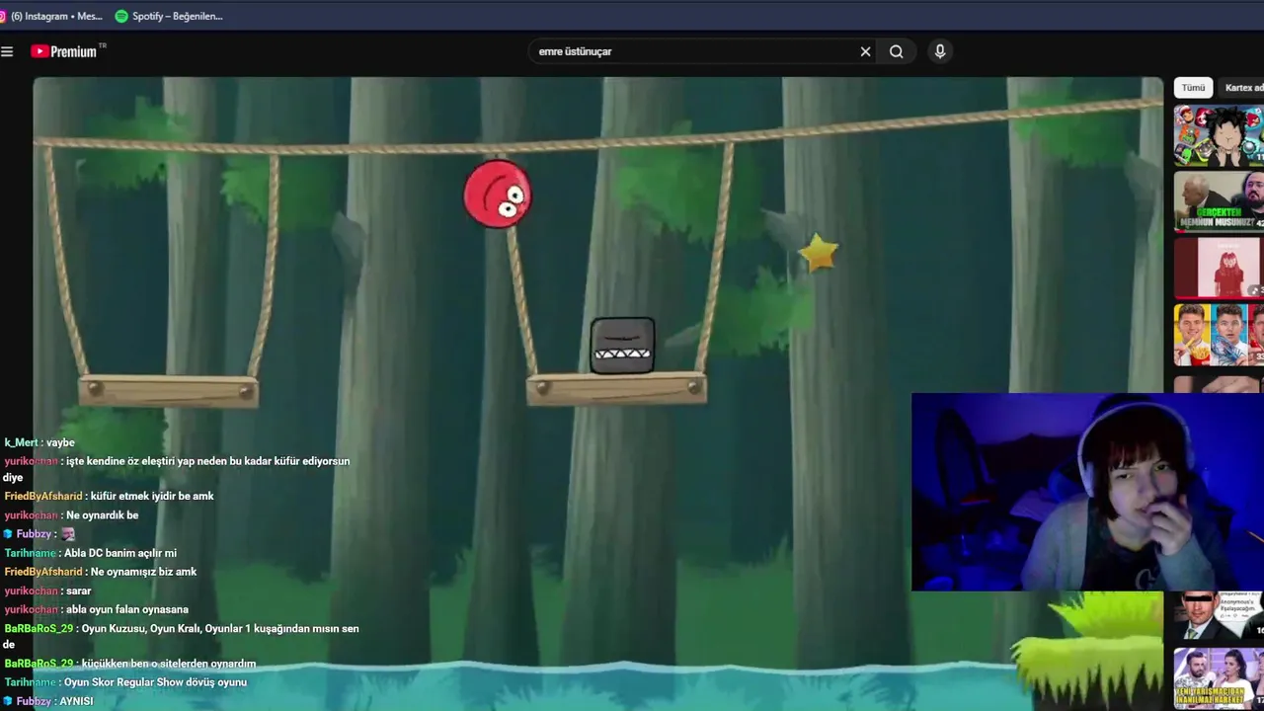This screenshot has width=1264, height=711.
Task: Open the bottom sidebar video thumbnail
Action: click(1219, 677)
